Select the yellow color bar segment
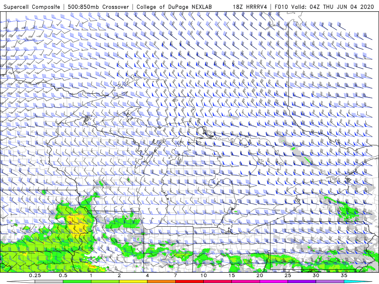This screenshot has height=284, width=379. (133, 282)
